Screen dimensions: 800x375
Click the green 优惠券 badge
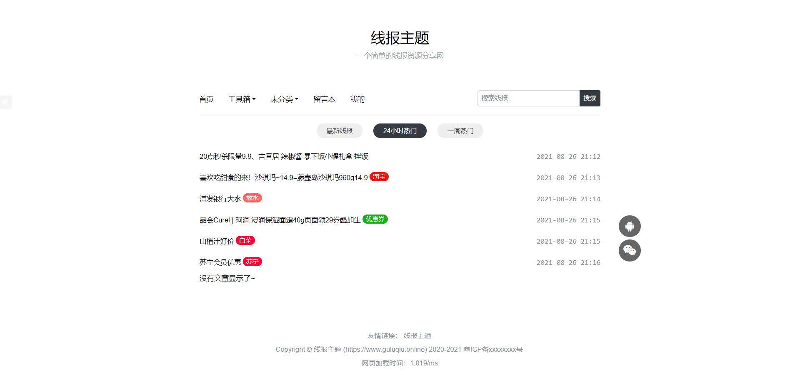click(x=375, y=219)
